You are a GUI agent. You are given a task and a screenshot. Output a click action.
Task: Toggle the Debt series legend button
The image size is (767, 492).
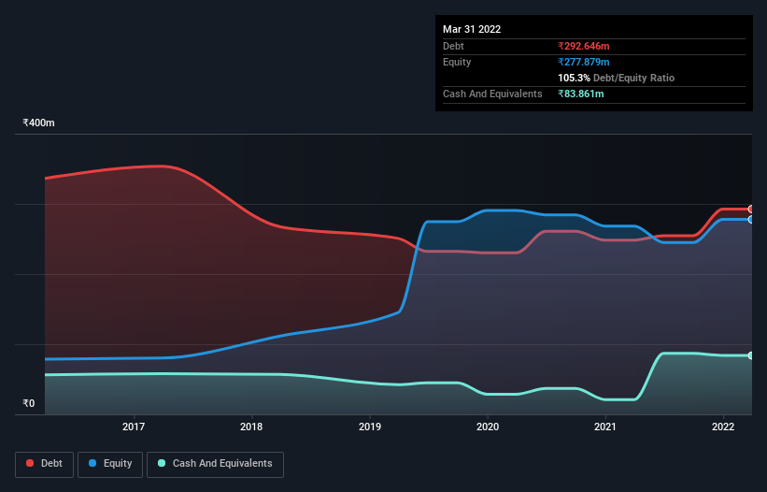(44, 464)
